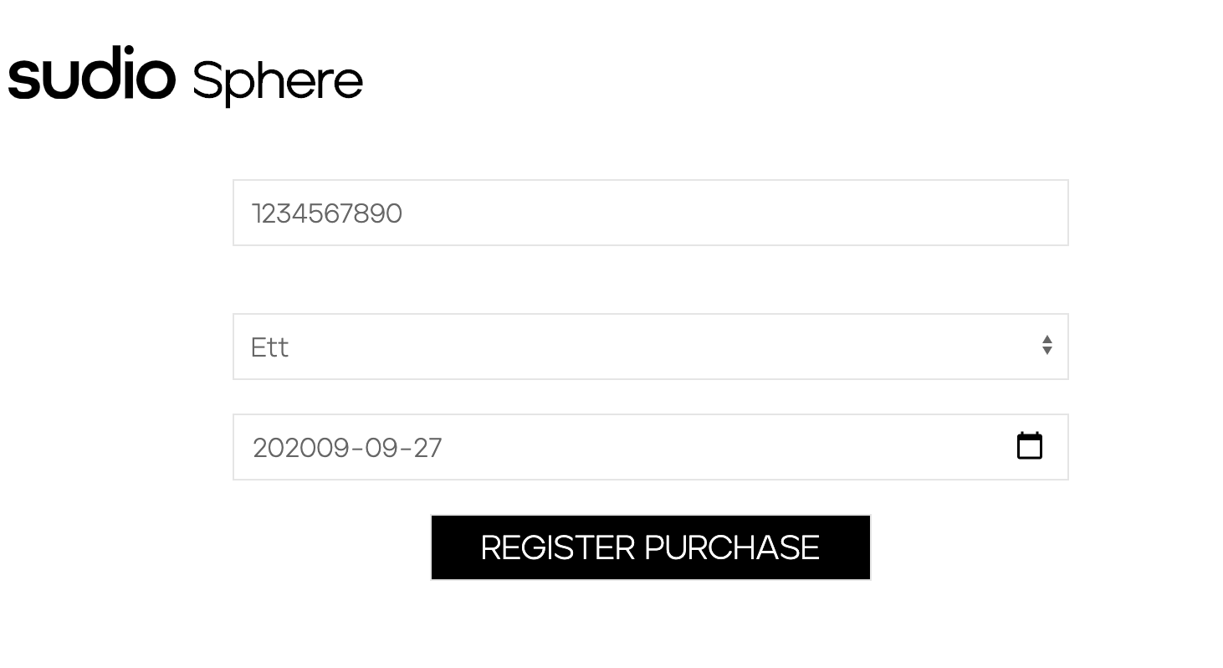
Task: Open the calendar date picker icon
Action: tap(1029, 446)
